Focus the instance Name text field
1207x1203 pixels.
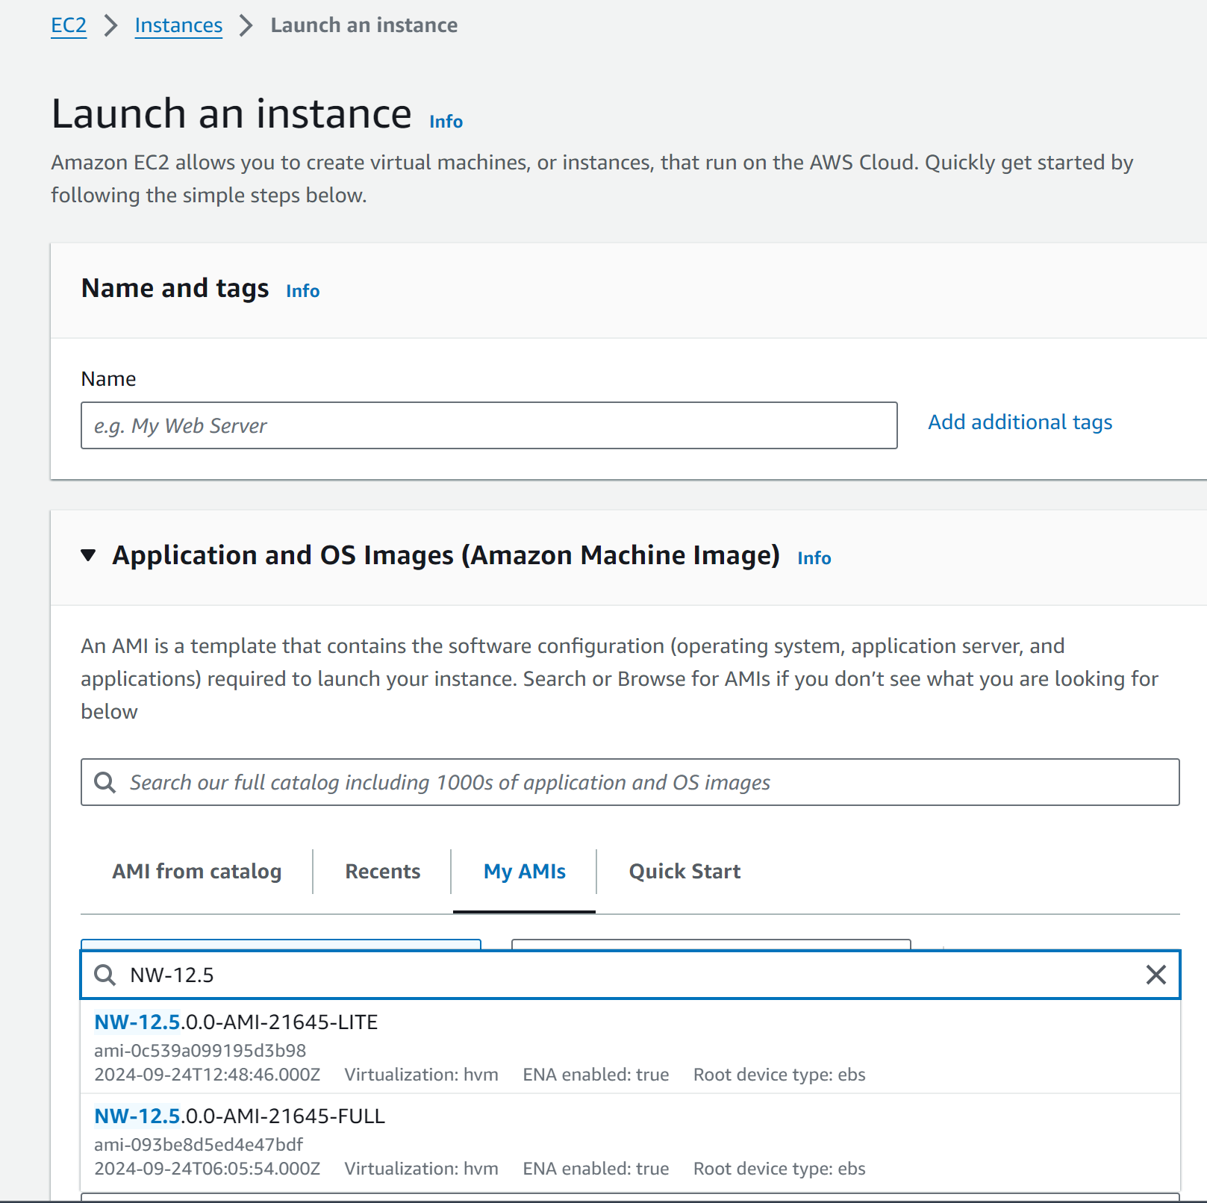pos(489,425)
